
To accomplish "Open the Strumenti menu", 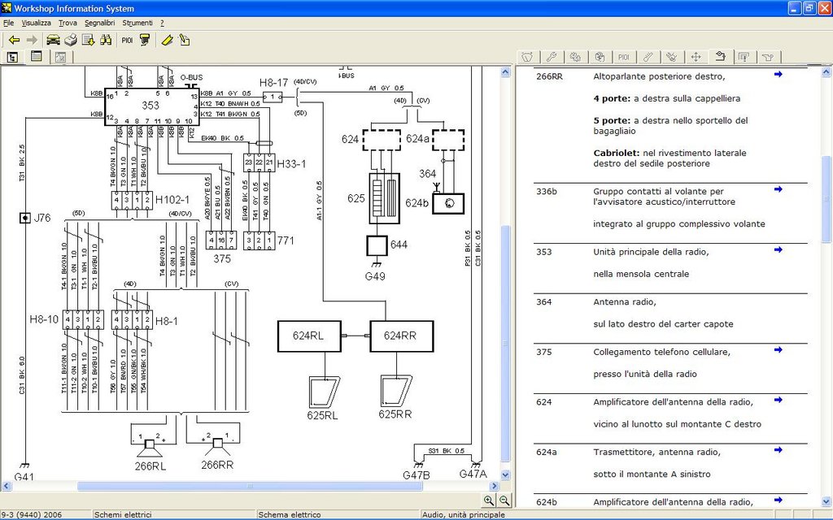I will (x=137, y=23).
